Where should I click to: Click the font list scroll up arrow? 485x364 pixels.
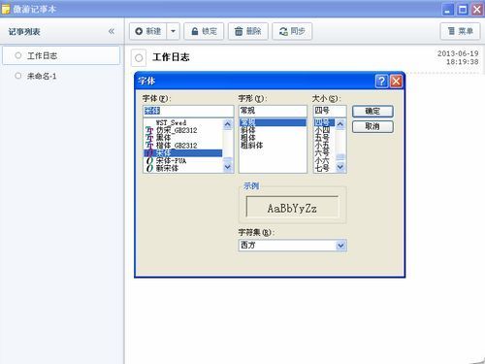pyautogui.click(x=228, y=124)
